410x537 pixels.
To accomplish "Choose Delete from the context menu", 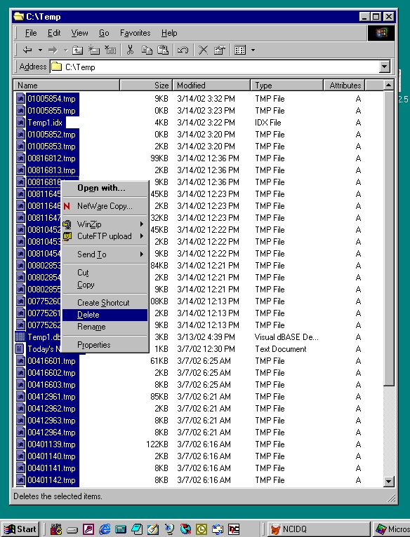I will point(105,315).
